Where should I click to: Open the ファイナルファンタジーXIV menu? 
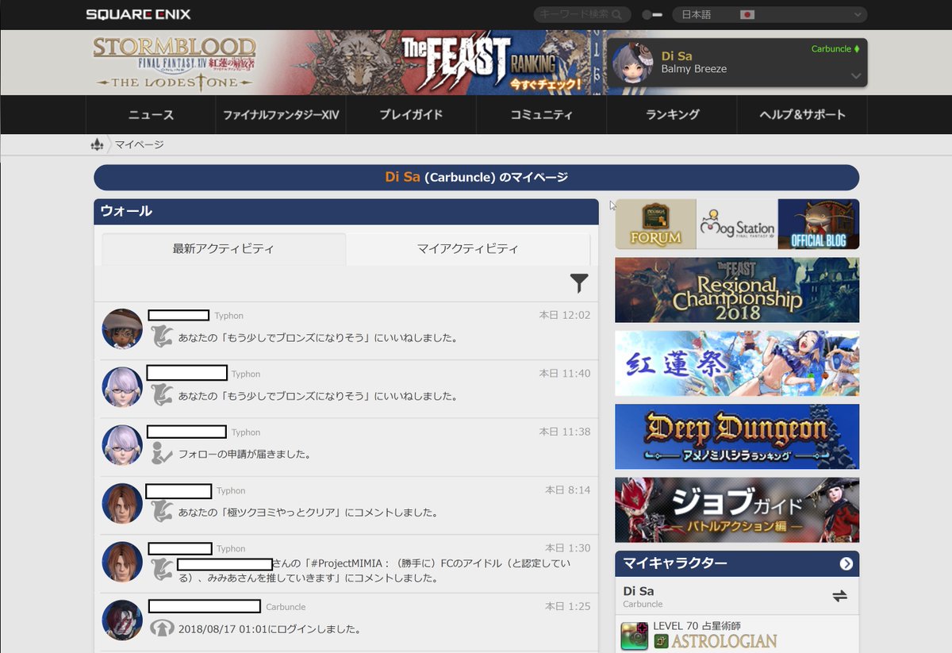[x=281, y=115]
